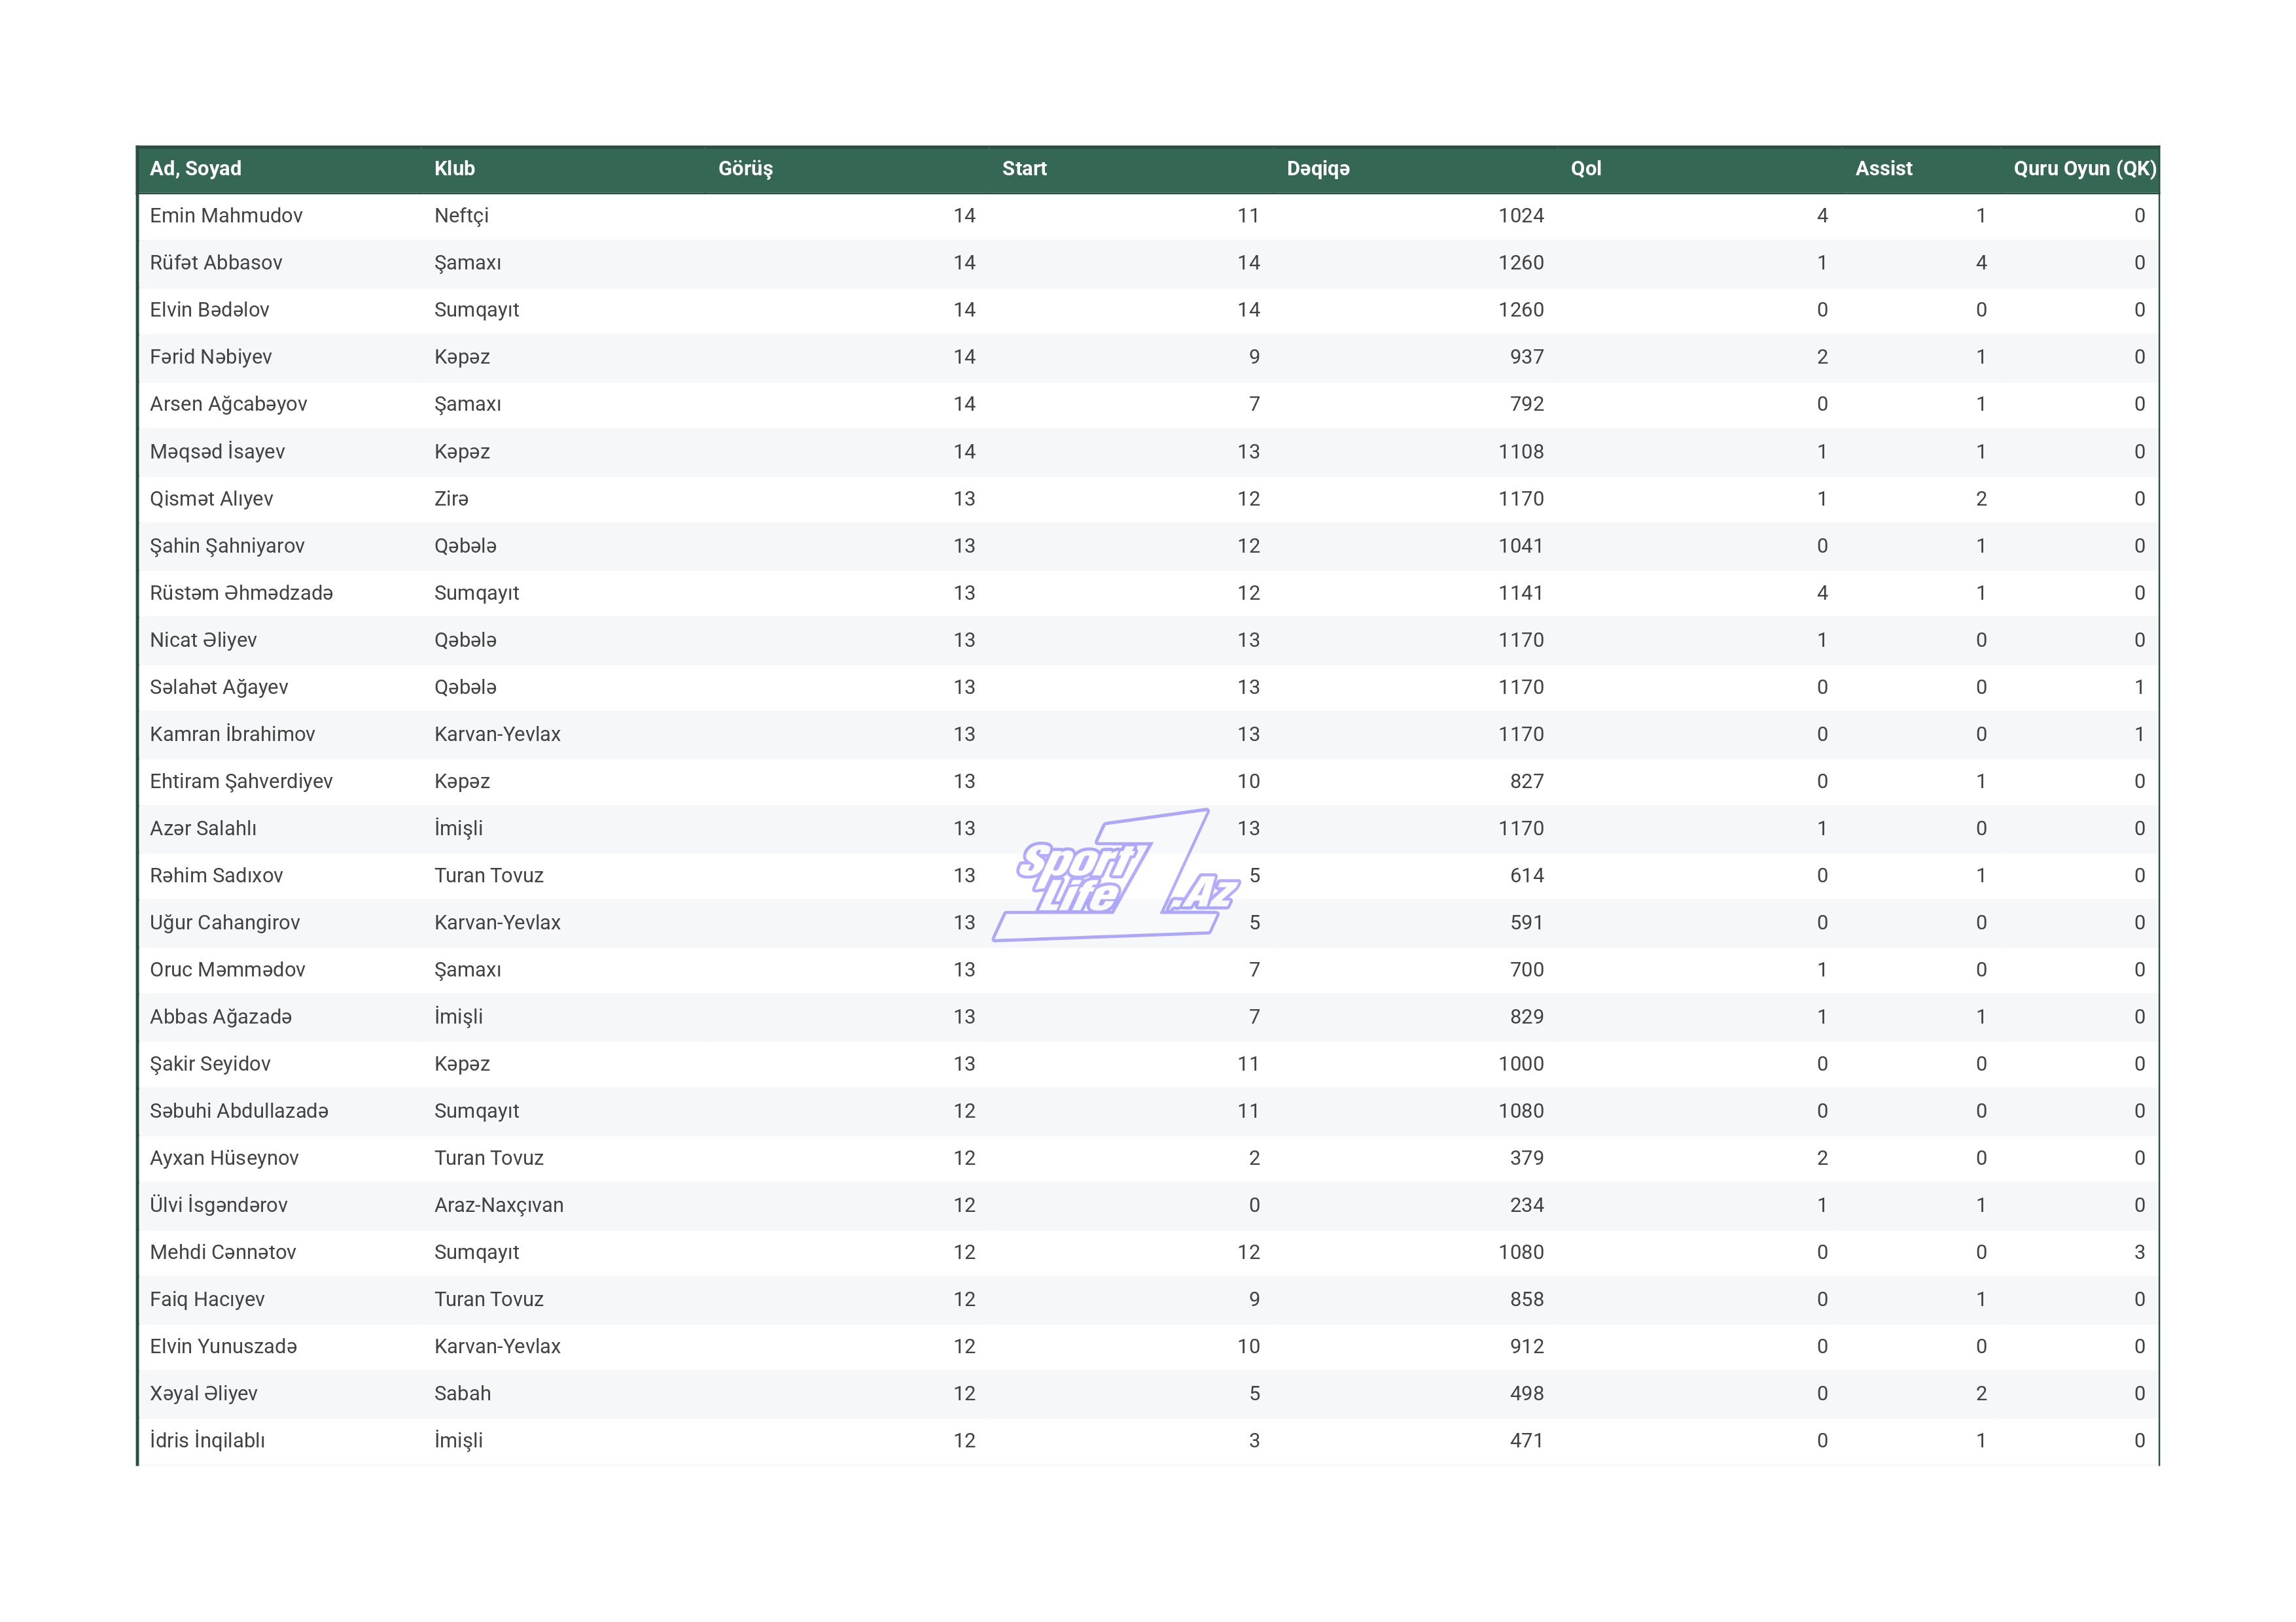This screenshot has width=2296, height=1622.
Task: Select the Neftçi club cell
Action: tap(461, 216)
